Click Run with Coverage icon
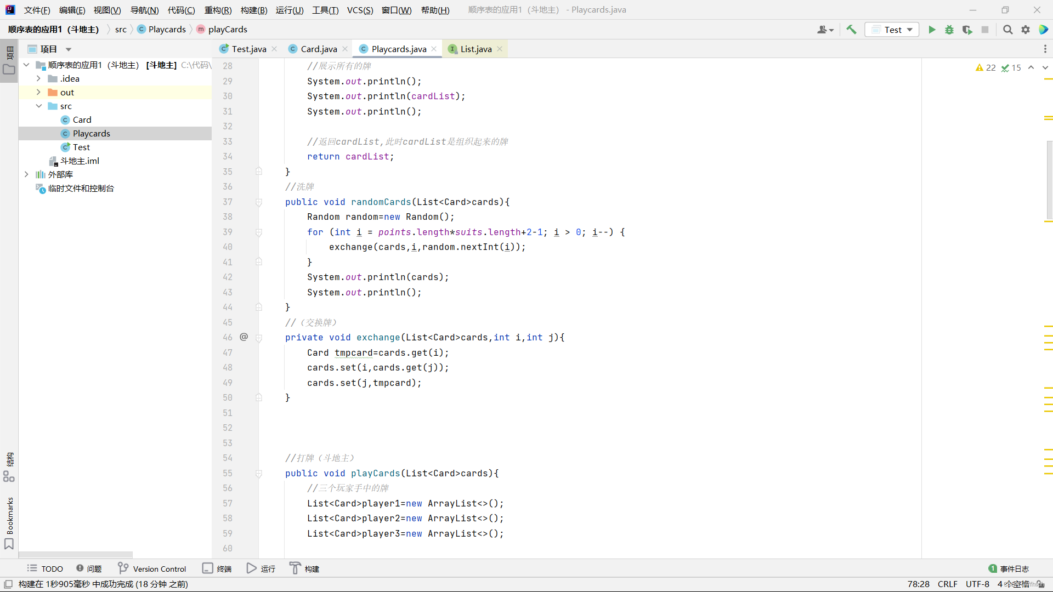This screenshot has width=1053, height=592. coord(967,30)
